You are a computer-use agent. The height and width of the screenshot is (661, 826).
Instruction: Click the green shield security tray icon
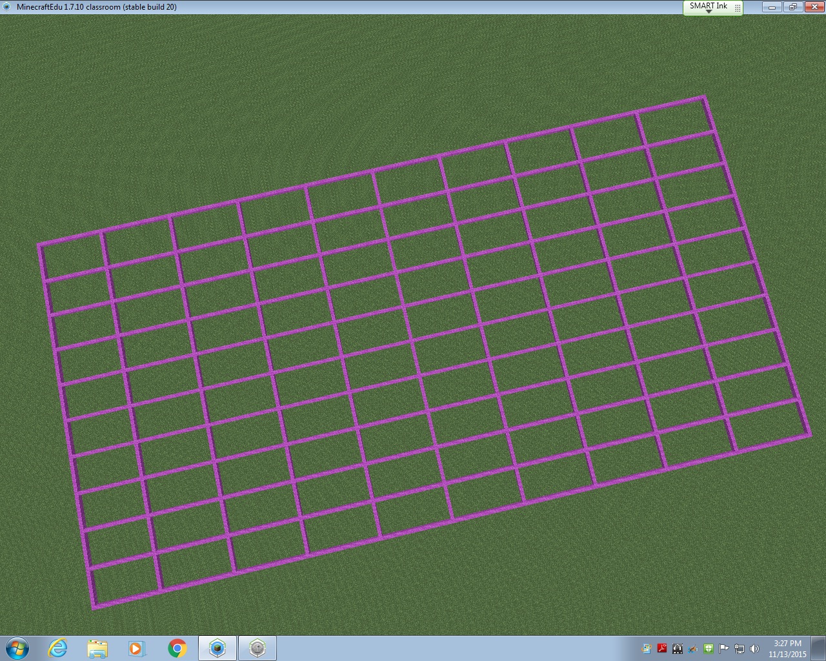[x=708, y=648]
